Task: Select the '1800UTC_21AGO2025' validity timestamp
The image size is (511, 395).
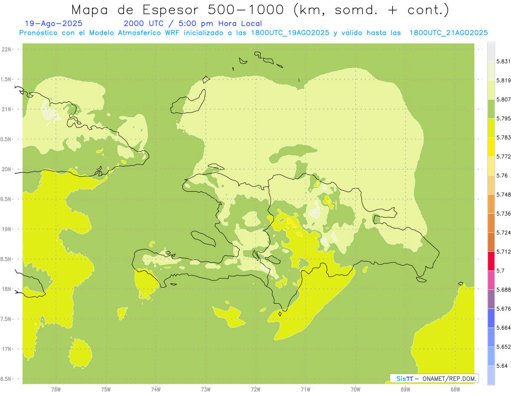Action: pos(448,33)
